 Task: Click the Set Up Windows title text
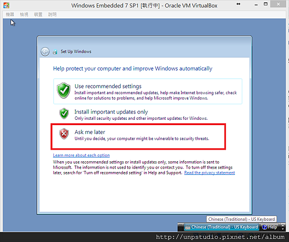[x=76, y=52]
